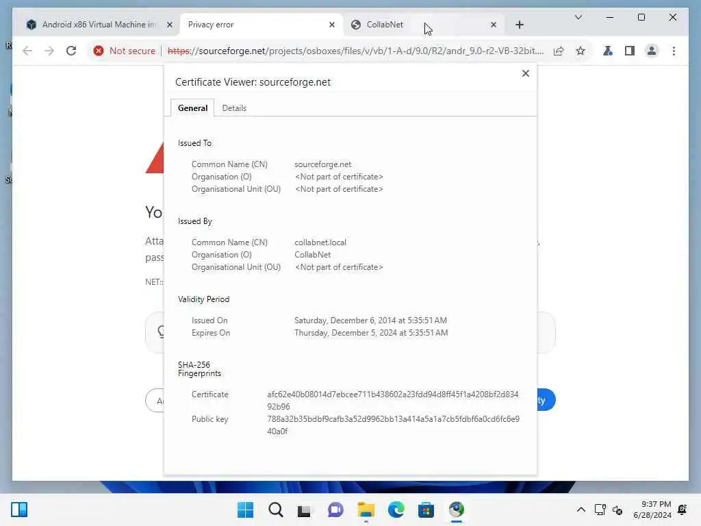
Task: Open Windows taskbar Search
Action: coord(275,510)
